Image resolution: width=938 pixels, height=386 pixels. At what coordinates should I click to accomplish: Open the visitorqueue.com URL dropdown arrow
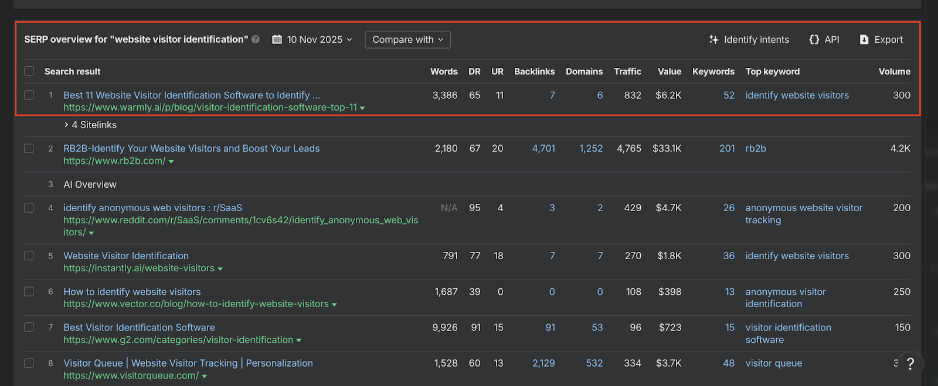(205, 376)
